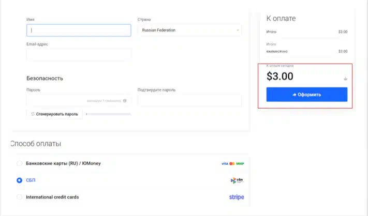Click the Mastercard icon

click(232, 163)
